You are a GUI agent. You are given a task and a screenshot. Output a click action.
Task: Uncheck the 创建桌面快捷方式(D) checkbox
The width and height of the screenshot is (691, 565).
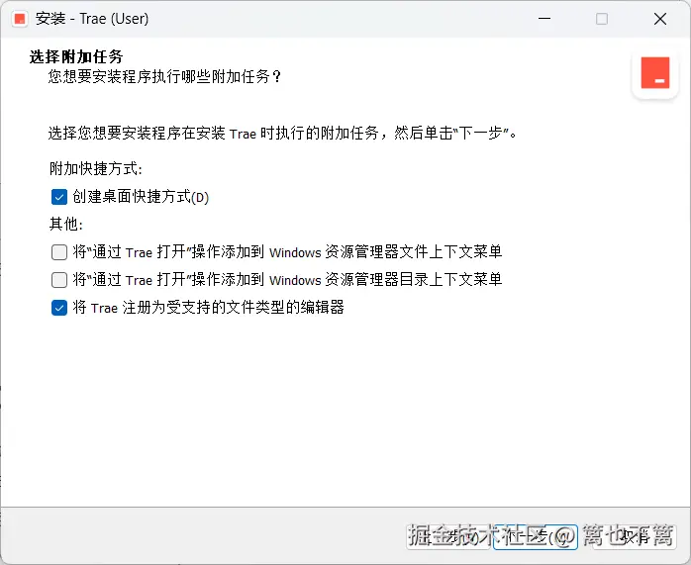click(x=59, y=197)
